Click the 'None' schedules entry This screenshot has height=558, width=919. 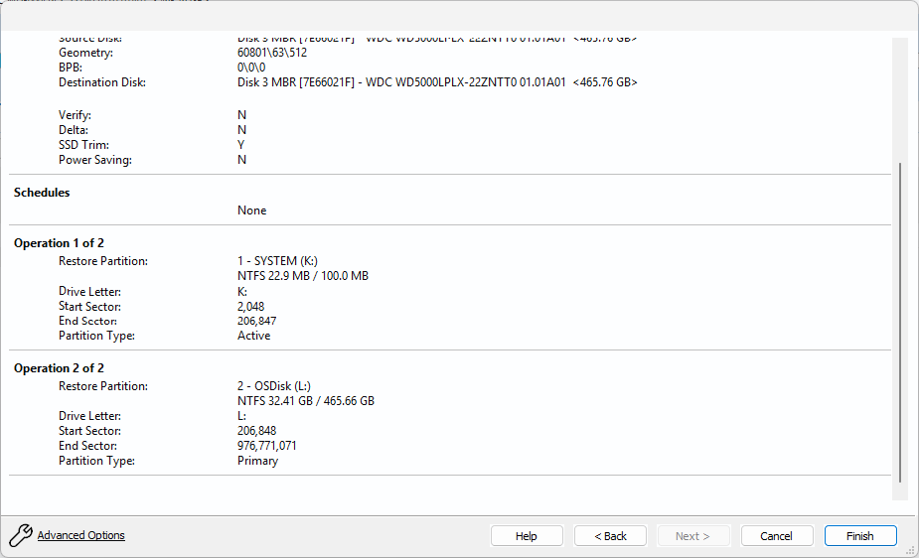point(252,210)
